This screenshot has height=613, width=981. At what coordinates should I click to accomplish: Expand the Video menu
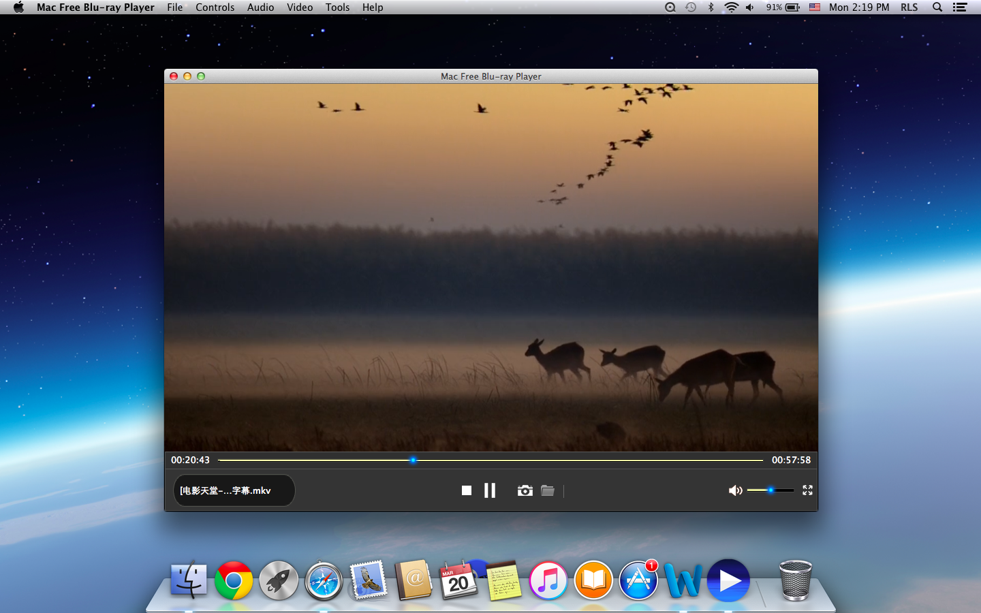[x=300, y=7]
